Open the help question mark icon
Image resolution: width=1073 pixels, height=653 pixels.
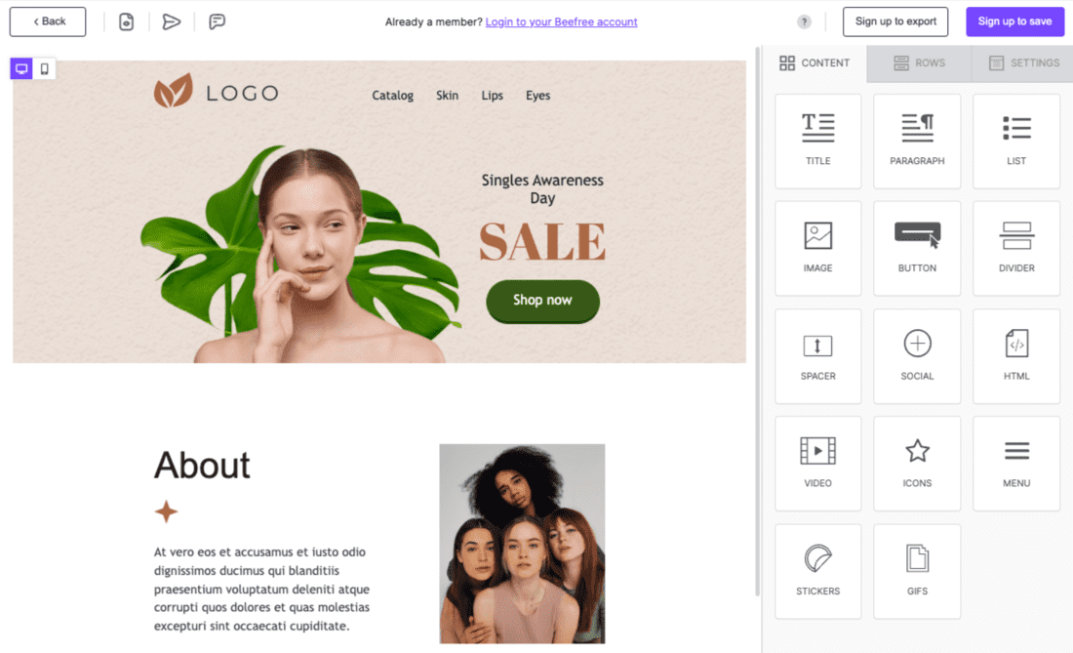pyautogui.click(x=804, y=21)
